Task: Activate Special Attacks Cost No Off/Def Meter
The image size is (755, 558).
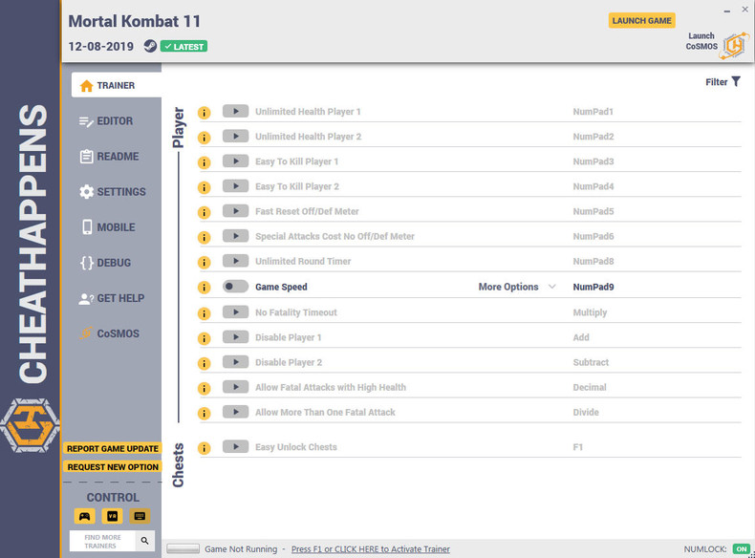Action: click(x=235, y=236)
